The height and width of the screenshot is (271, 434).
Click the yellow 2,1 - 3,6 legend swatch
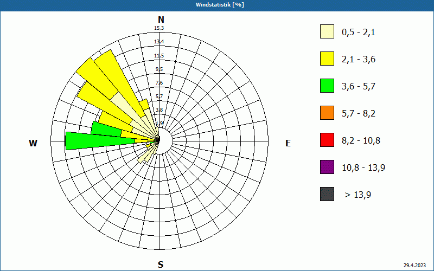coord(327,59)
